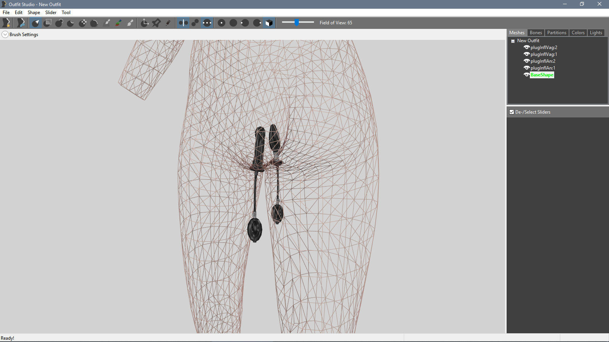Select the spiky Smooth brush tool

(x=94, y=23)
